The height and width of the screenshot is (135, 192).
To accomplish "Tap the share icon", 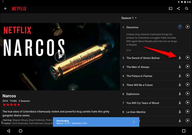I will [178, 9].
